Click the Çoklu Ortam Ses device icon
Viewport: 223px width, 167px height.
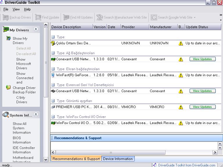pyautogui.click(x=53, y=43)
